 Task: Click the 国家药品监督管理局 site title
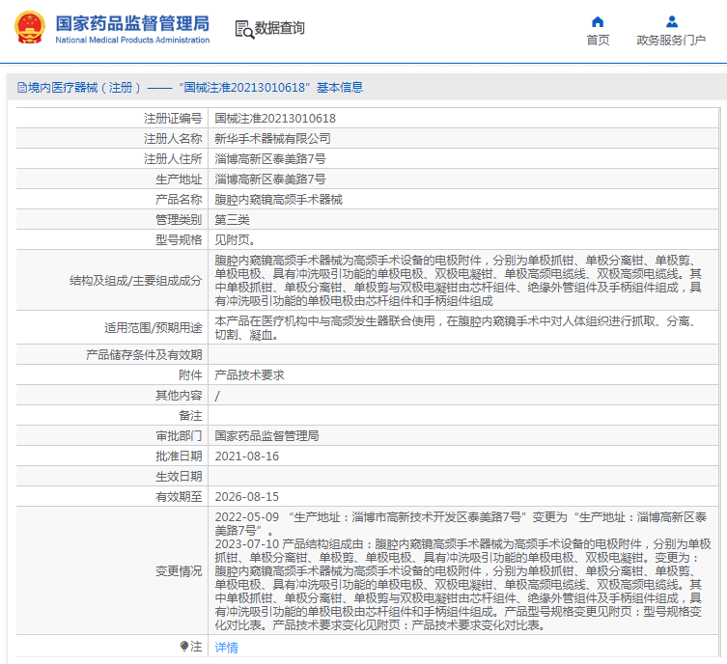132,23
